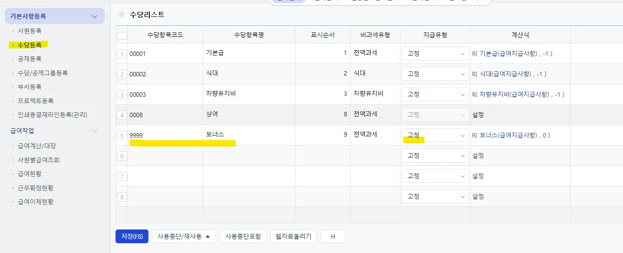Screen dimensions: 623x253
Task: Open 공제등록 in the sidebar
Action: pyautogui.click(x=30, y=59)
